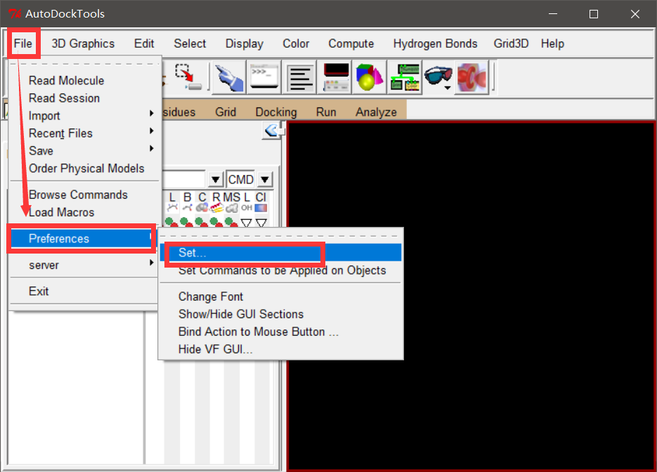
Task: Click the float camera window icon
Action: tap(336, 77)
